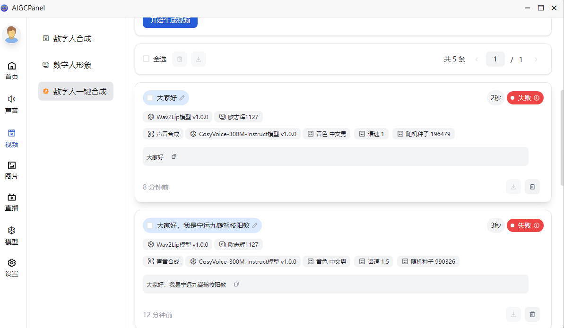Open the 模型 (Model) sidebar section
Viewport: 564px width, 328px height.
12,235
